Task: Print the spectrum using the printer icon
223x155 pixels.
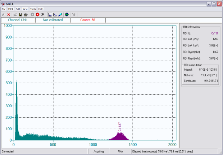Action: [x=26, y=15]
